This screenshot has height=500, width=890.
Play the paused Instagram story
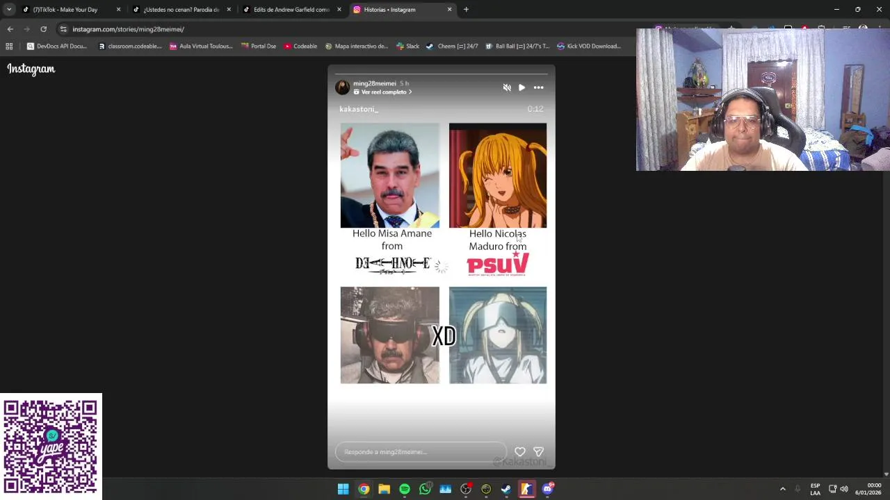click(x=521, y=87)
